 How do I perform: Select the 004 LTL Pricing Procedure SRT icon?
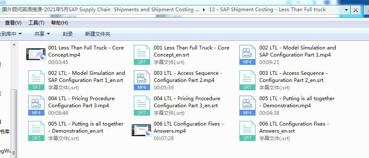click(x=142, y=106)
